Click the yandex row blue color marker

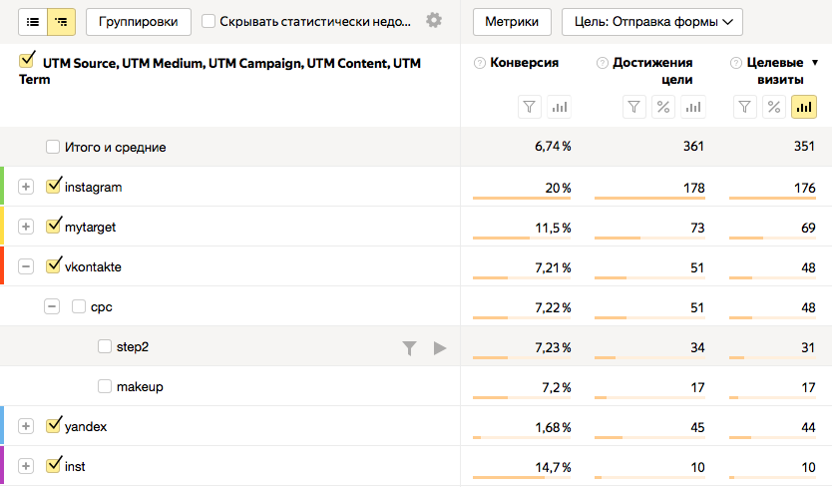(x=3, y=426)
